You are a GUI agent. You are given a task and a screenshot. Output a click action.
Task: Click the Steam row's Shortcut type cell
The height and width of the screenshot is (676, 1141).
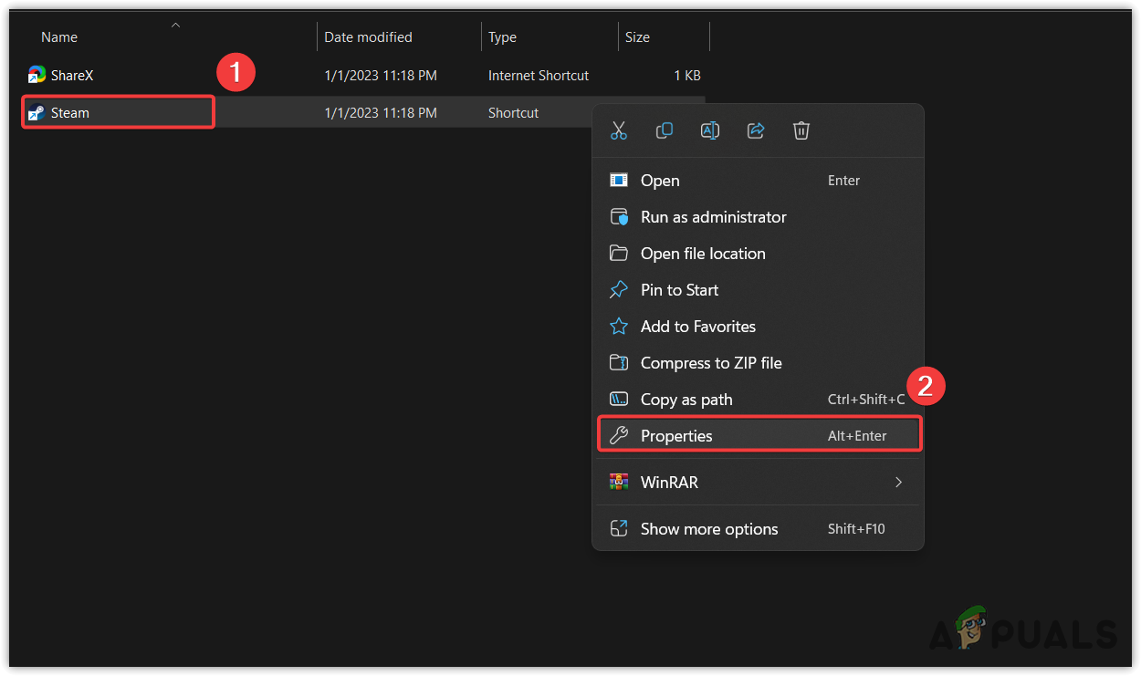click(514, 113)
